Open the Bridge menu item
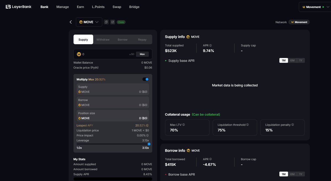The image size is (331, 181). [x=134, y=7]
